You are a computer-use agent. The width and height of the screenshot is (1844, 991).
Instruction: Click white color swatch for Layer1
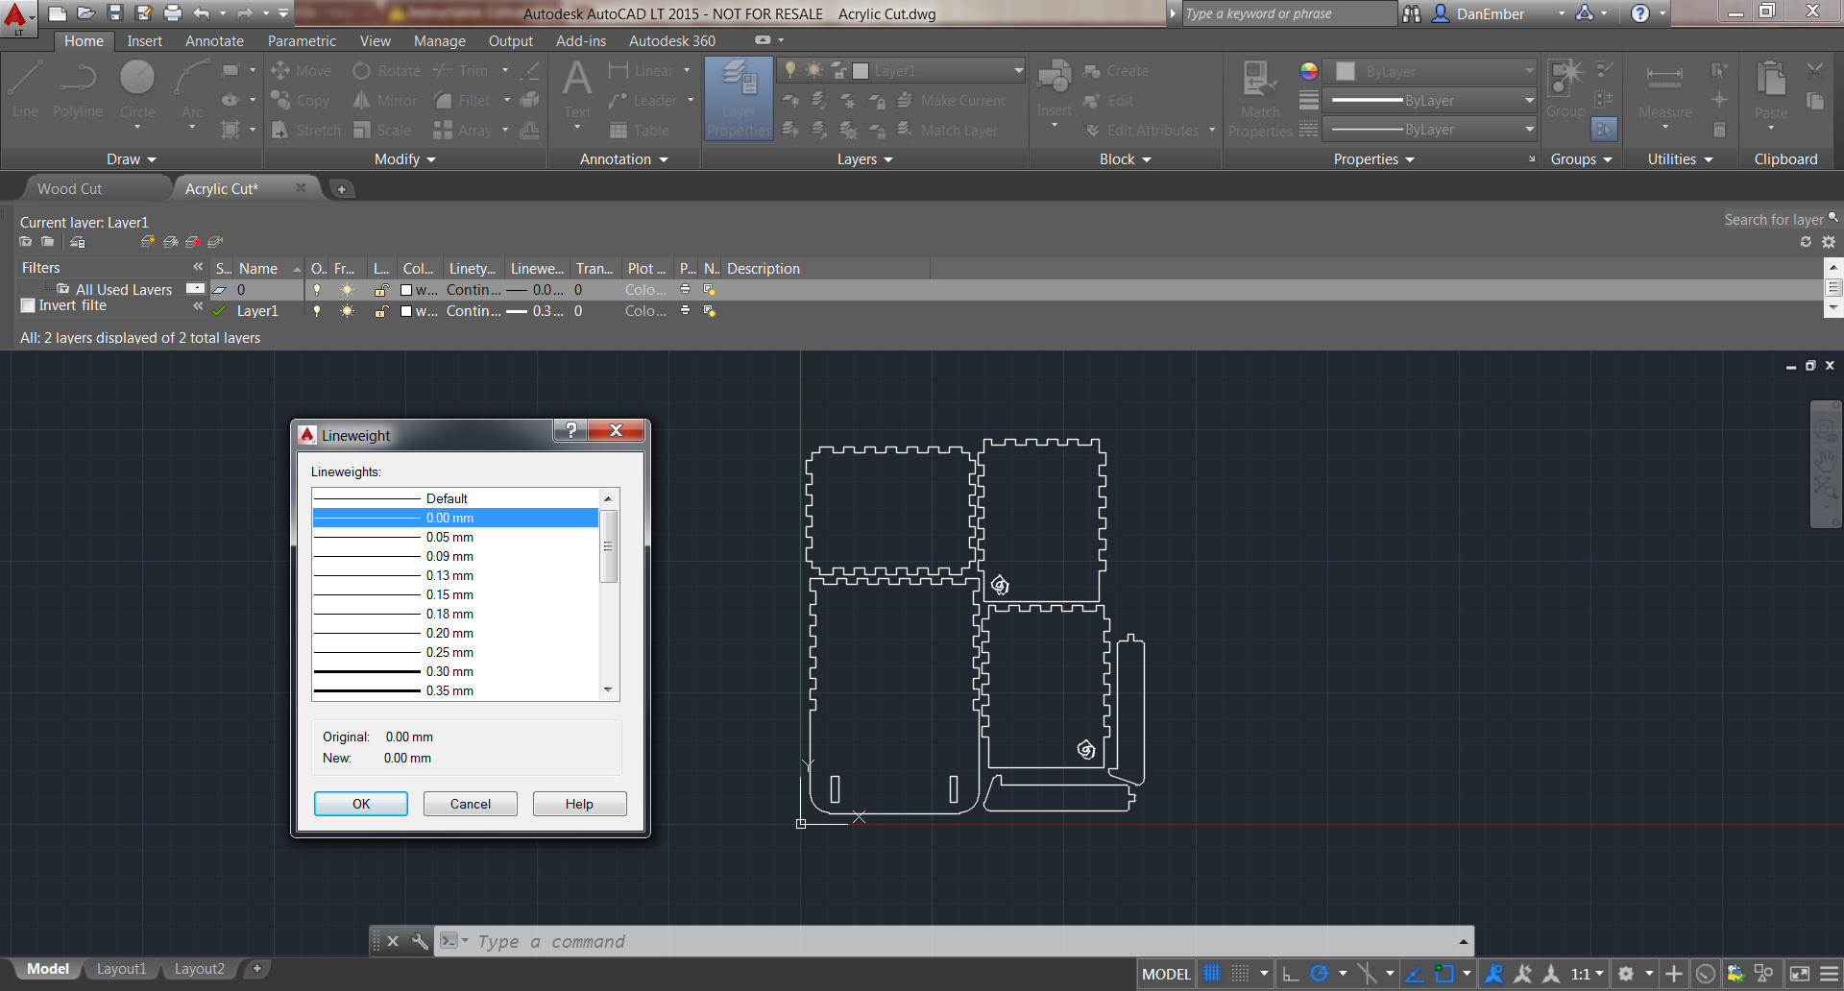tap(406, 311)
